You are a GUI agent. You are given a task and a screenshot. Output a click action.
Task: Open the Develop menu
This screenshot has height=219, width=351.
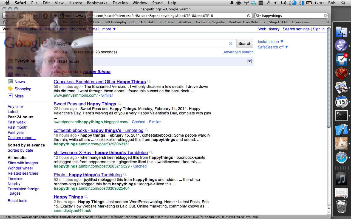[x=120, y=3]
